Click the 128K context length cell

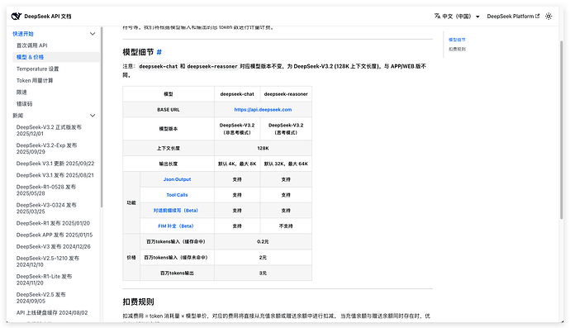[x=263, y=149]
